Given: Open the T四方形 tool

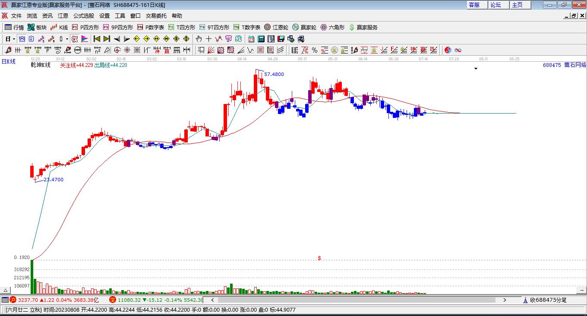Looking at the screenshot, I should click(x=182, y=27).
